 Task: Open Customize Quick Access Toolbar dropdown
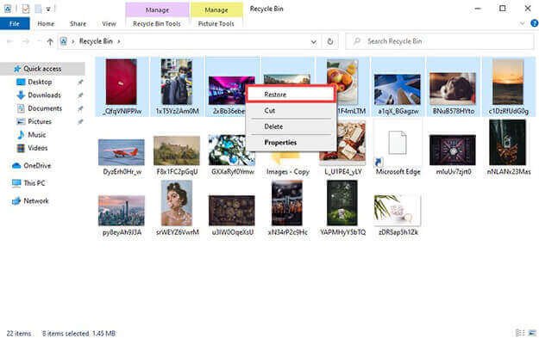click(x=48, y=9)
